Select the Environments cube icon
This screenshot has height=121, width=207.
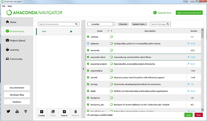coord(7,31)
